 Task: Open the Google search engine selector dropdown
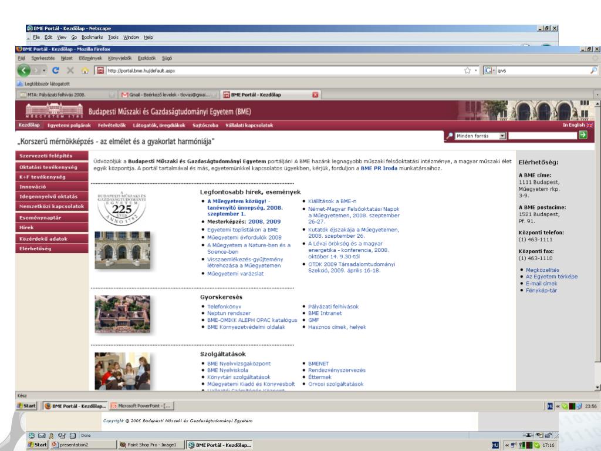tap(489, 70)
